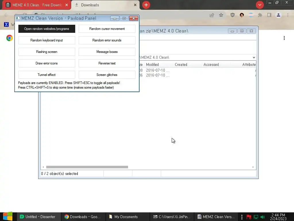
Task: Close the MEMZ 4.0 Clean browser tab
Action: 67,5
